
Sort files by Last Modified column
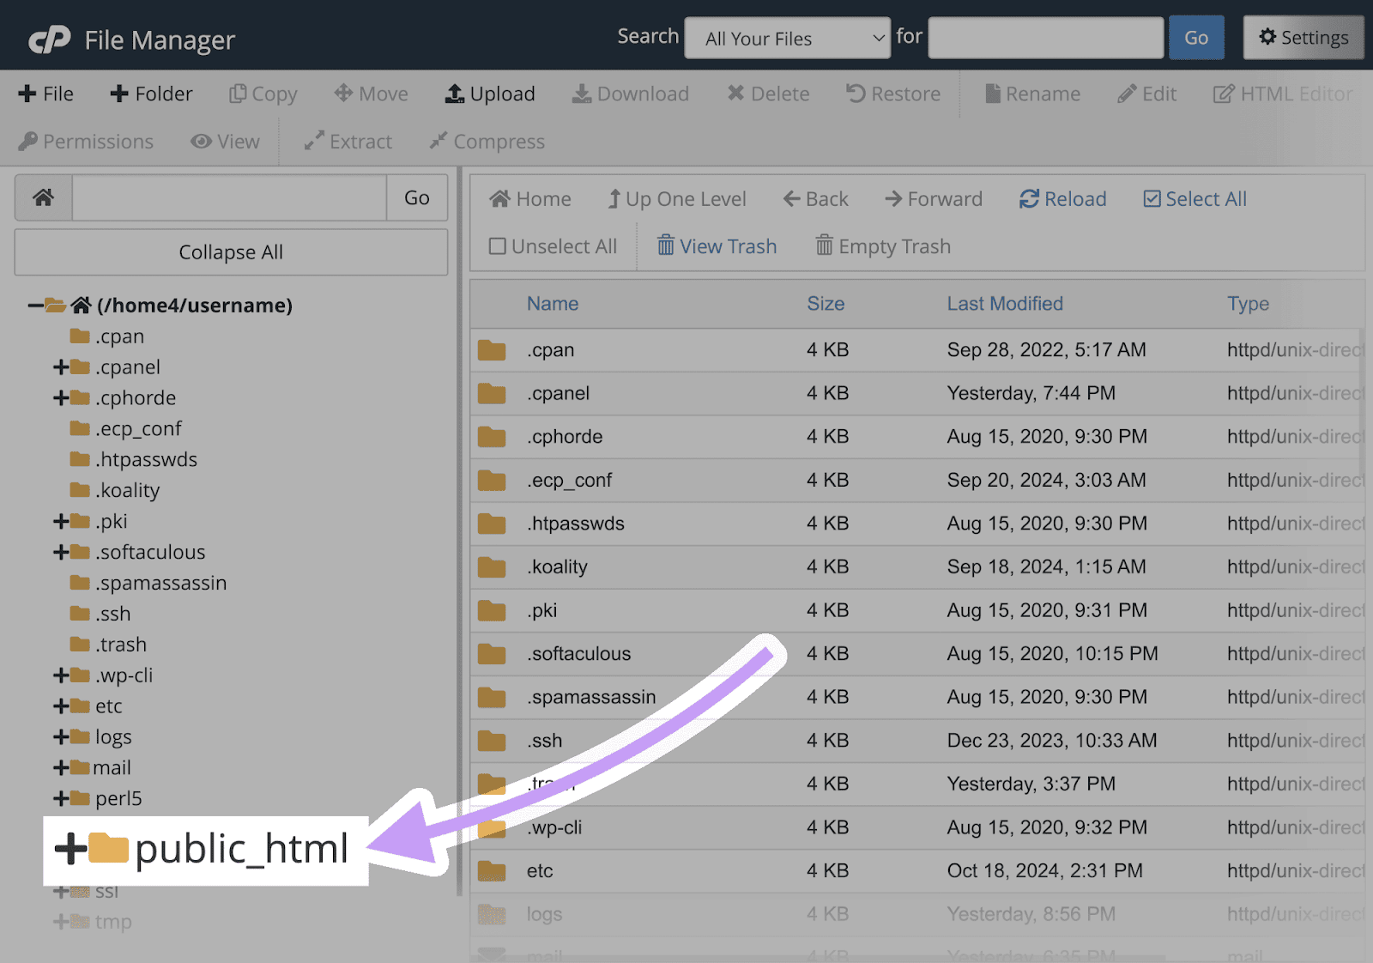(1005, 303)
